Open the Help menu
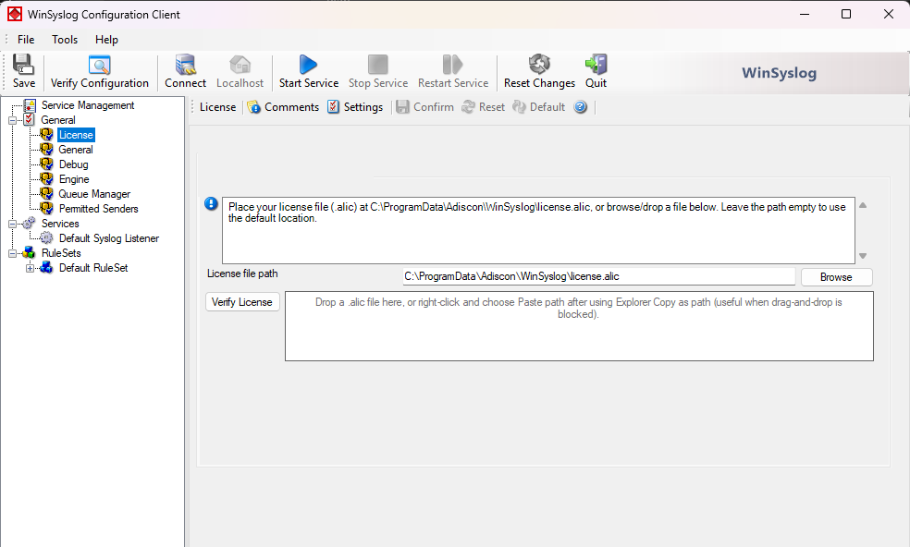 point(106,40)
